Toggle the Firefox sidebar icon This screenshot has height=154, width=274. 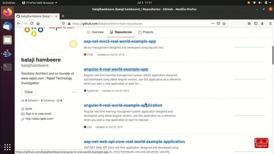[x=256, y=24]
